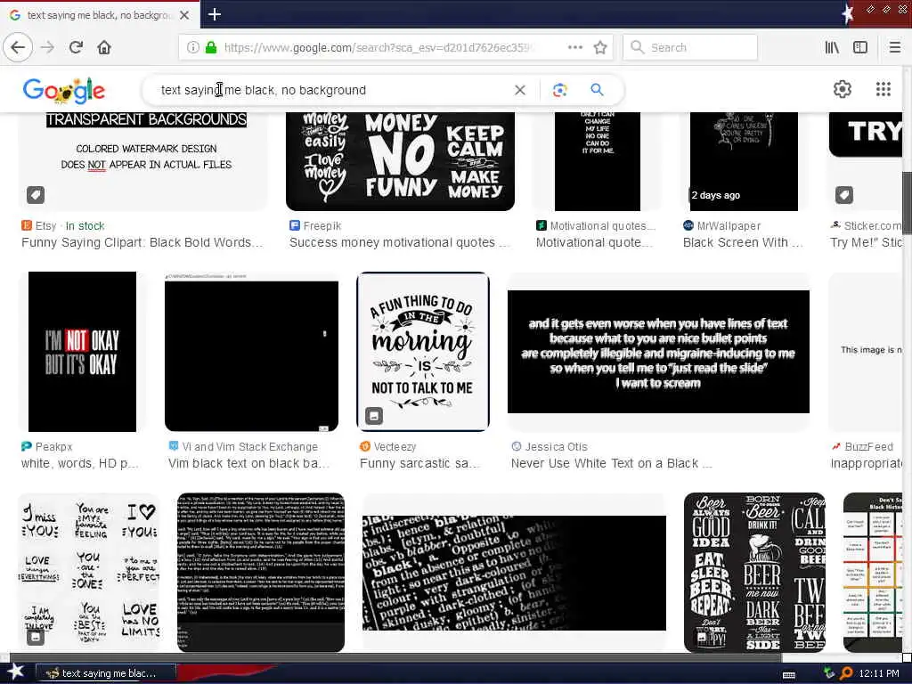Viewport: 912px width, 684px height.
Task: Select the 'text saying me black' tab
Action: tap(100, 15)
